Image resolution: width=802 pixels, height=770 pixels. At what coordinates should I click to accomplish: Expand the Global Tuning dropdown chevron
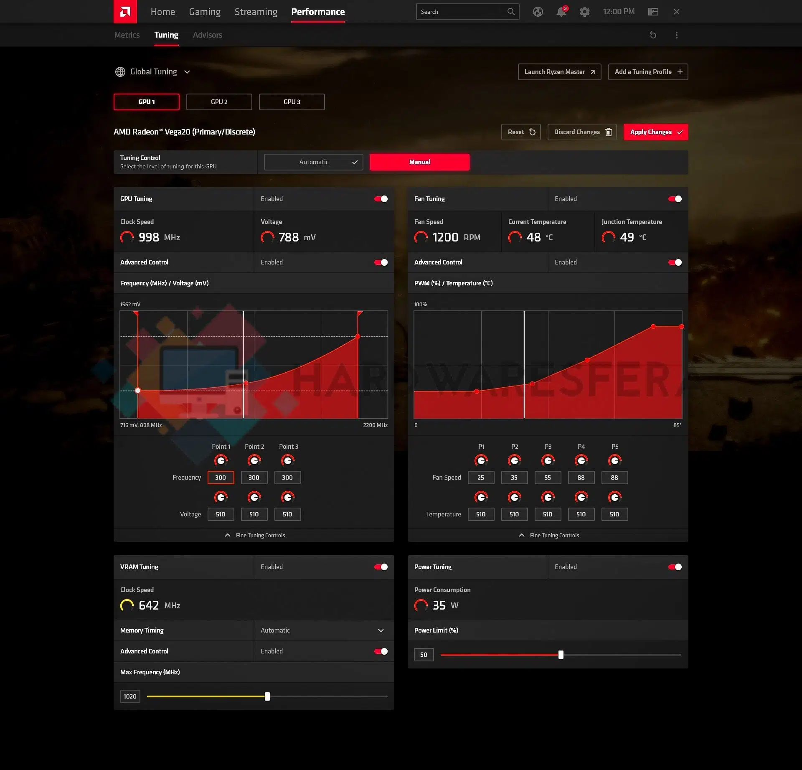point(187,72)
